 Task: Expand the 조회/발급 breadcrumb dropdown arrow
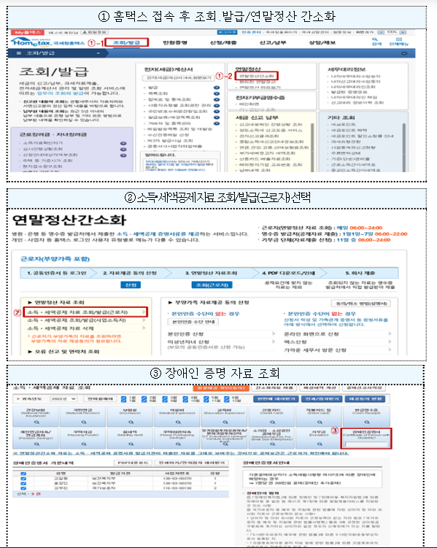point(98,53)
